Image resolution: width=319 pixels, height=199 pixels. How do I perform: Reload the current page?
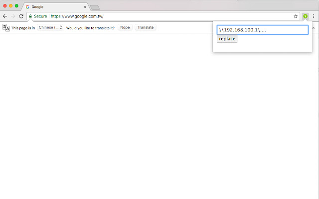click(21, 16)
